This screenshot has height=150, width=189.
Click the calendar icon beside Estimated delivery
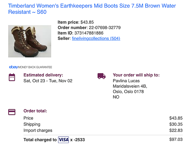pos(12,77)
